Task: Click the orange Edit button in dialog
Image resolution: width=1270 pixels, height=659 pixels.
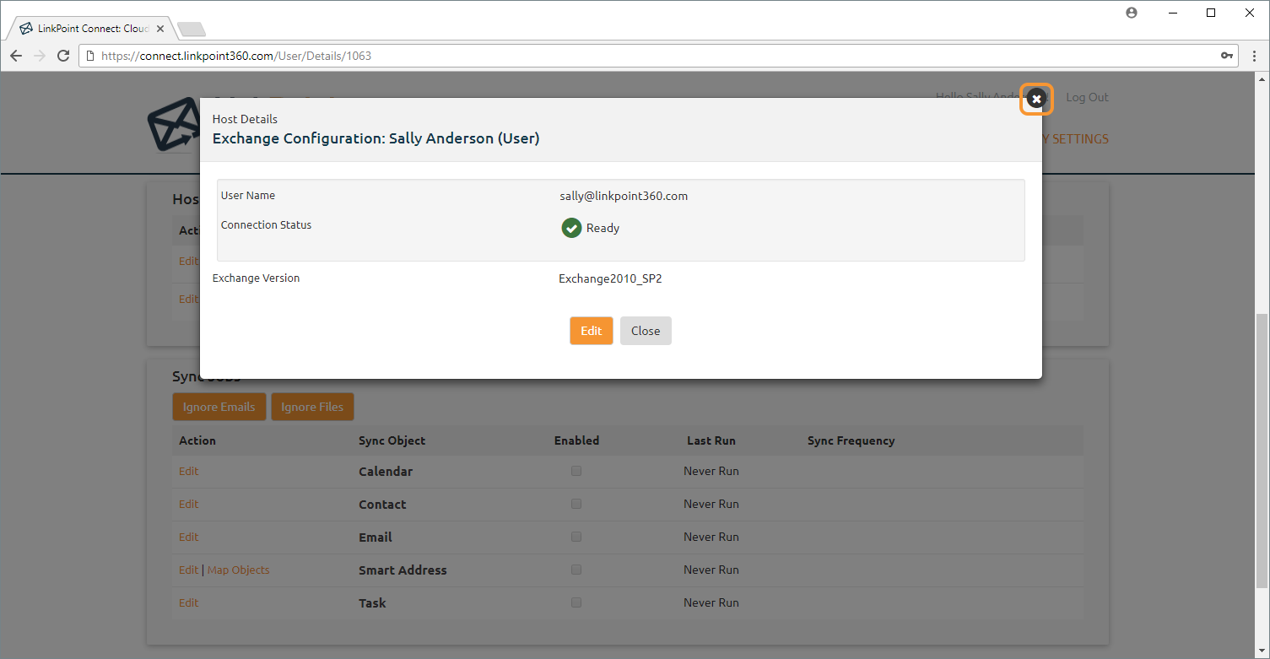Action: (592, 331)
